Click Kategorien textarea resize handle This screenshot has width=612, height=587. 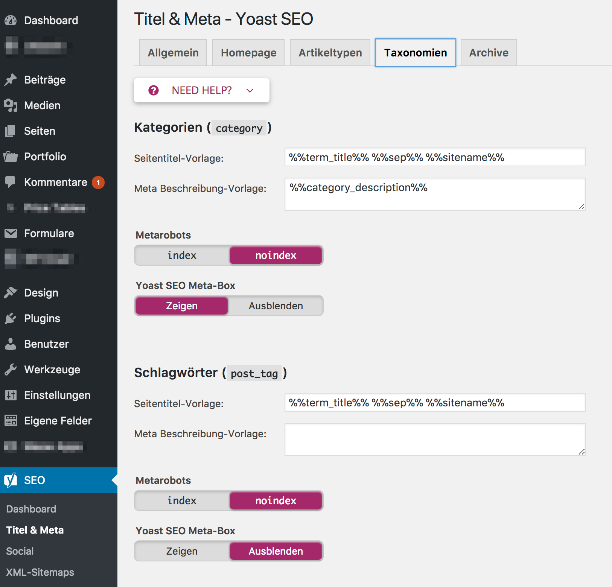[x=582, y=207]
